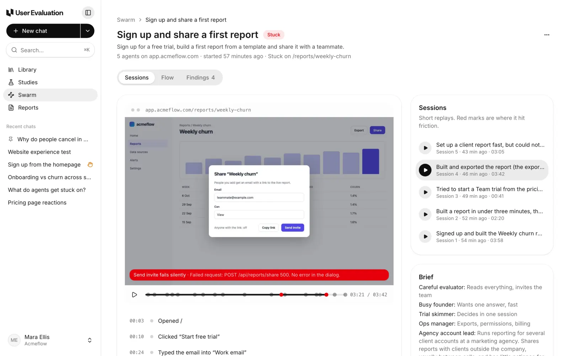Open the account switcher chevrons for Mara Ellis
The width and height of the screenshot is (569, 356).
click(90, 340)
